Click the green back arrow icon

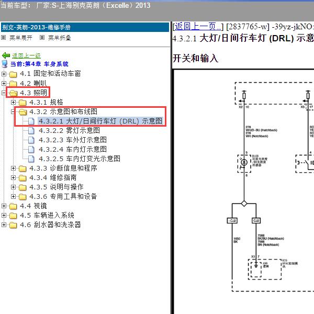click(x=6, y=55)
